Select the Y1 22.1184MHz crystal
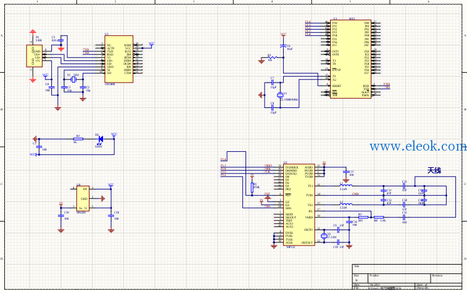 [x=280, y=95]
